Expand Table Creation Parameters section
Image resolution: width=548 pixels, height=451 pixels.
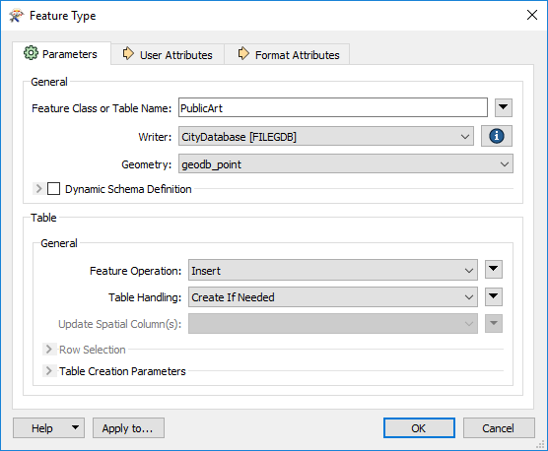click(48, 370)
